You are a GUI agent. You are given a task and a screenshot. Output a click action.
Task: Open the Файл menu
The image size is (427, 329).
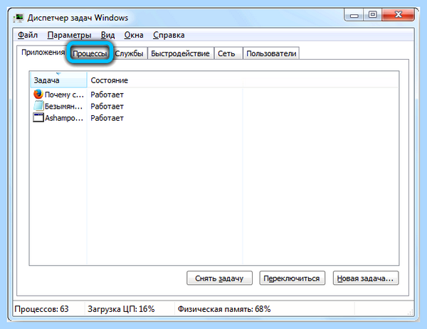28,35
